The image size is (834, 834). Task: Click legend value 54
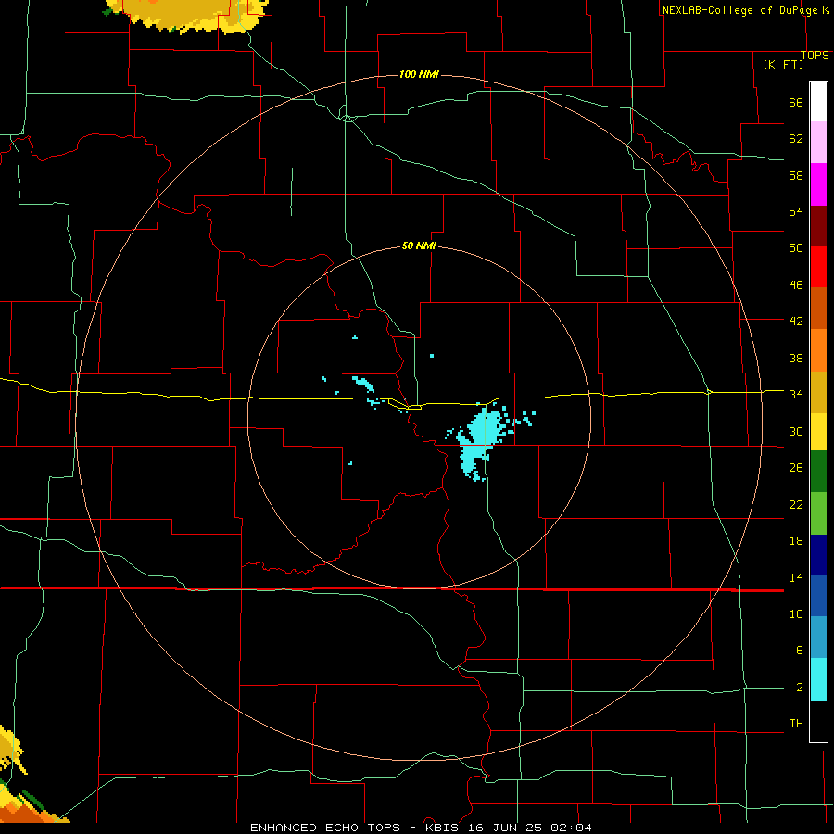pos(796,211)
